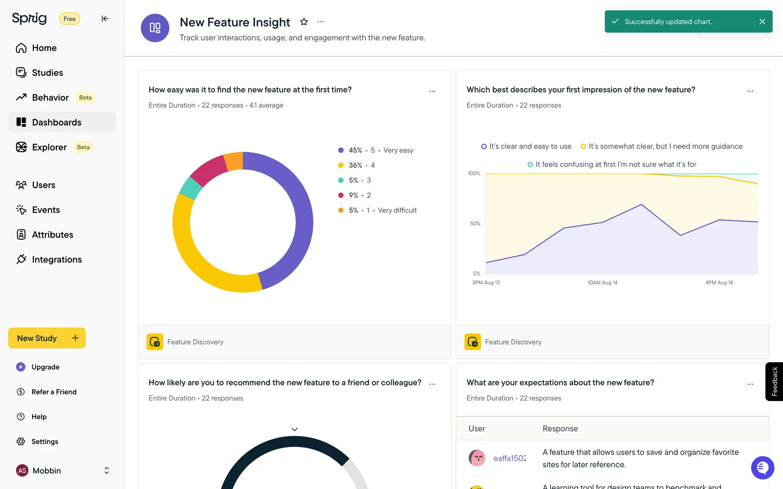Dismiss the success notification toast
Image resolution: width=783 pixels, height=489 pixels.
[x=762, y=22]
